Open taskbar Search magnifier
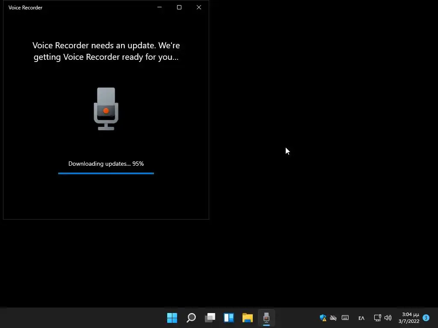438x328 pixels. pyautogui.click(x=191, y=318)
